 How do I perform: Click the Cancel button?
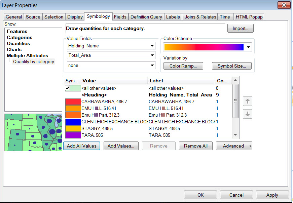pos(236,195)
